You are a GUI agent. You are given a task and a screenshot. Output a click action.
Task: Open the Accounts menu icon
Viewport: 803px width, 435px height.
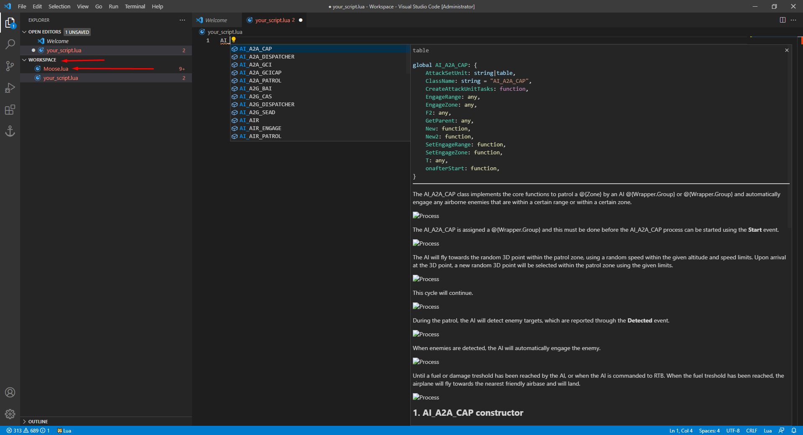10,392
